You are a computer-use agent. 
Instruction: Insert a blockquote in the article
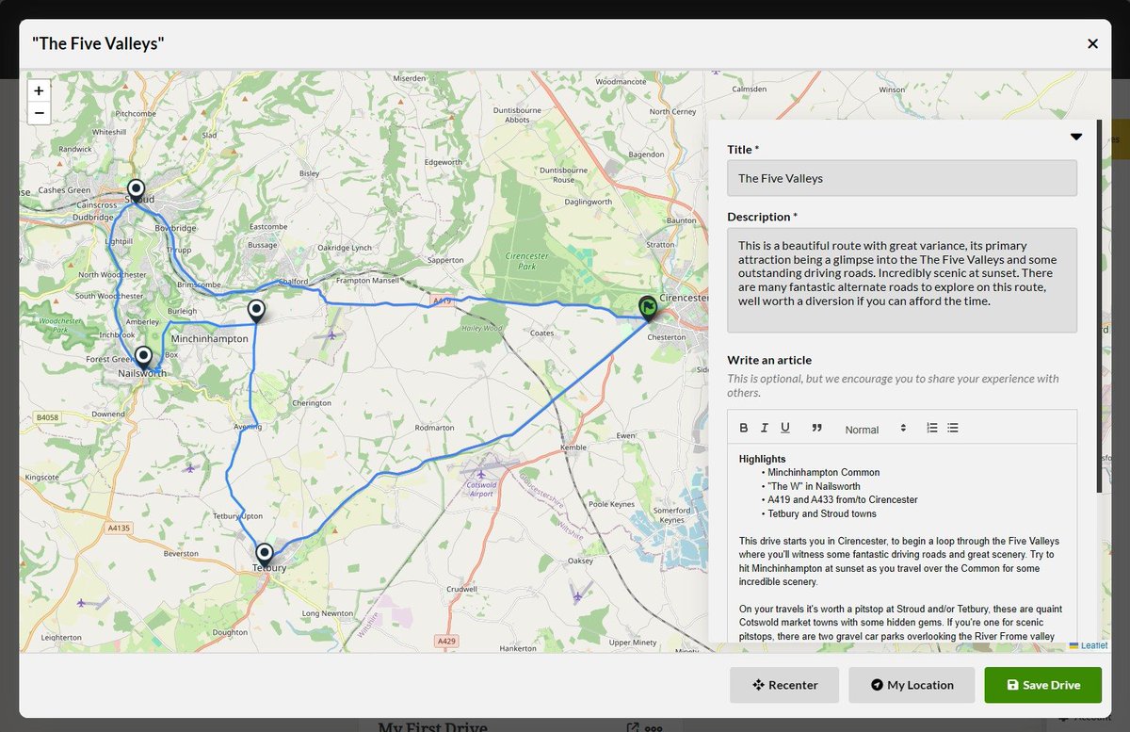[815, 428]
